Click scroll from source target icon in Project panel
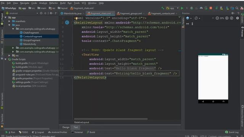Screen dimensions: 244x137 coord(41,13)
